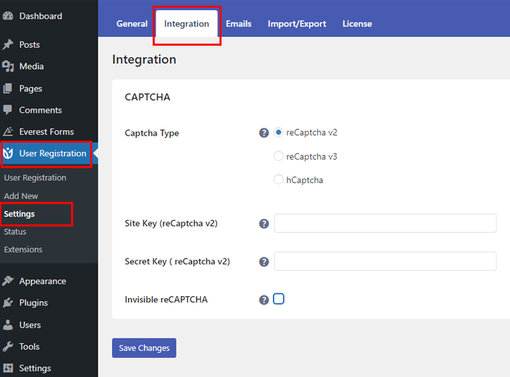Click the Comments speech bubble icon
510x377 pixels.
tap(8, 110)
